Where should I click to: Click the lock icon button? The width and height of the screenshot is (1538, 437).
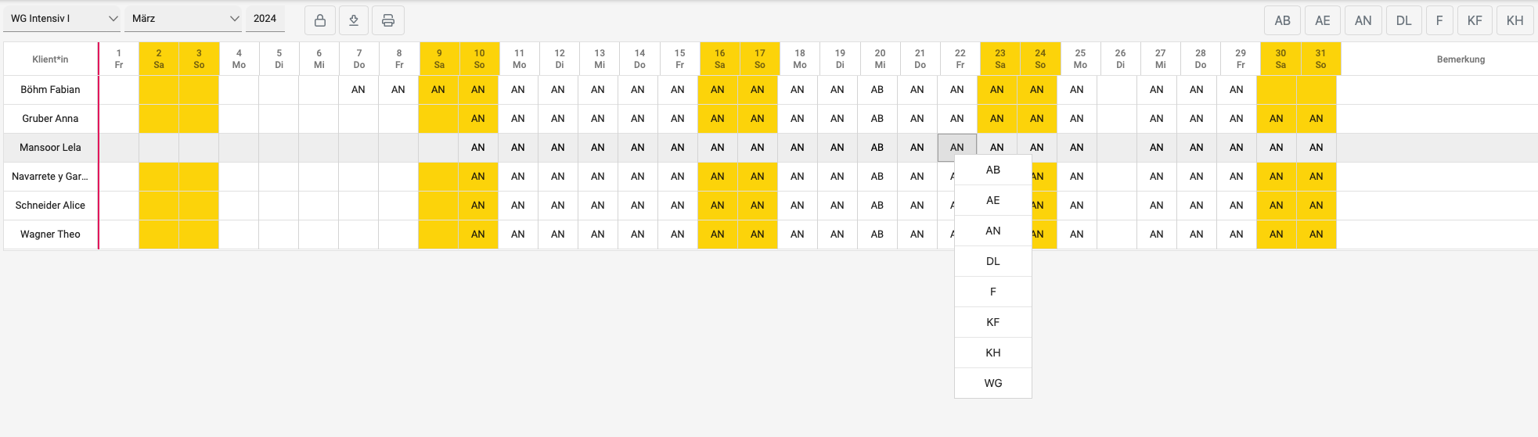pos(320,20)
